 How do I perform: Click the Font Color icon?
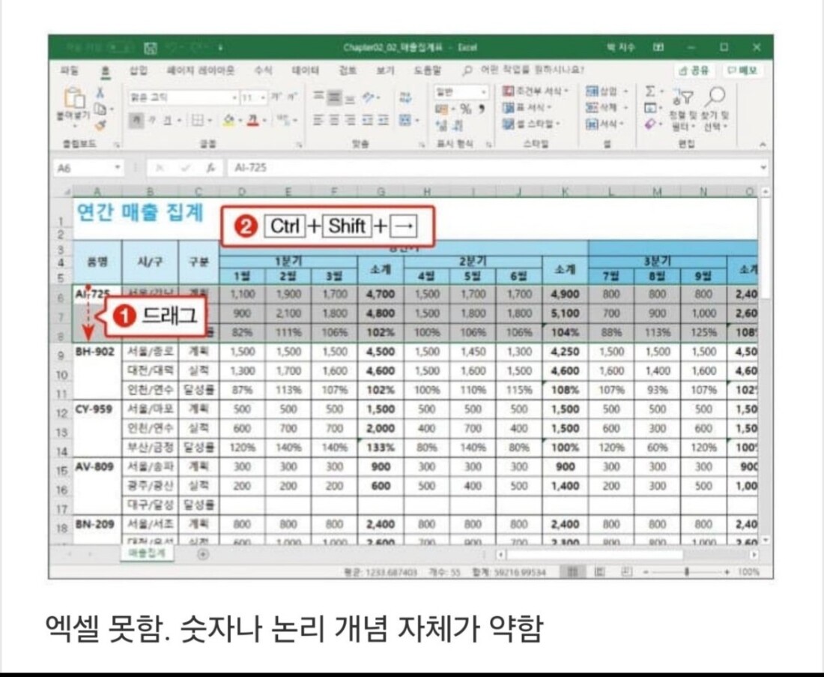255,120
